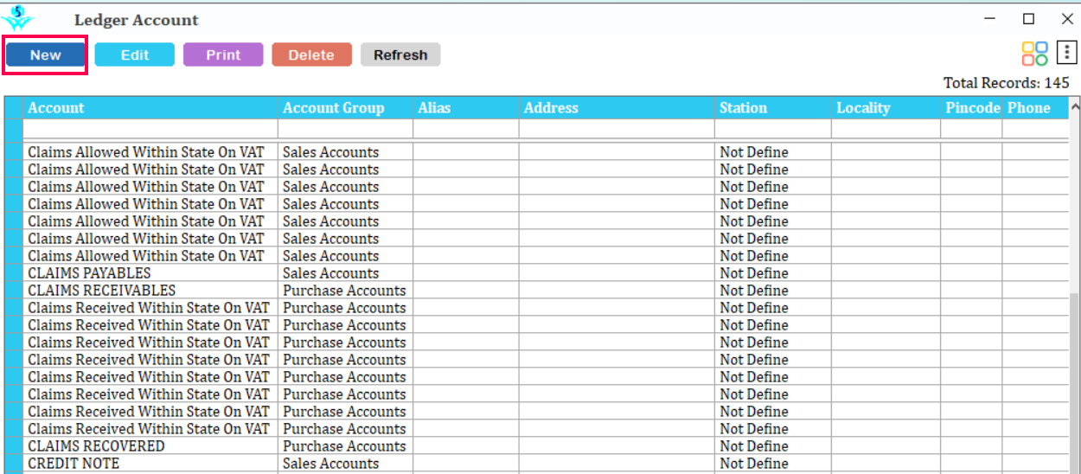
Task: Create a New ledger account
Action: 46,54
